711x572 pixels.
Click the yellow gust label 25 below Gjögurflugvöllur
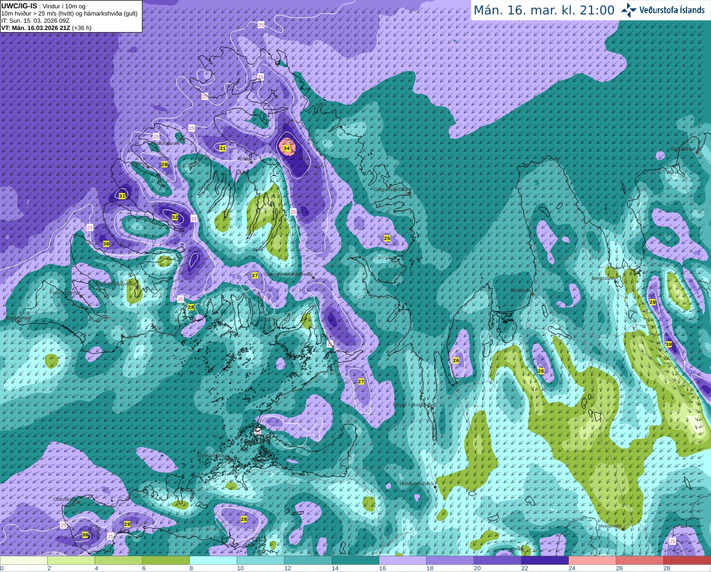(387, 238)
